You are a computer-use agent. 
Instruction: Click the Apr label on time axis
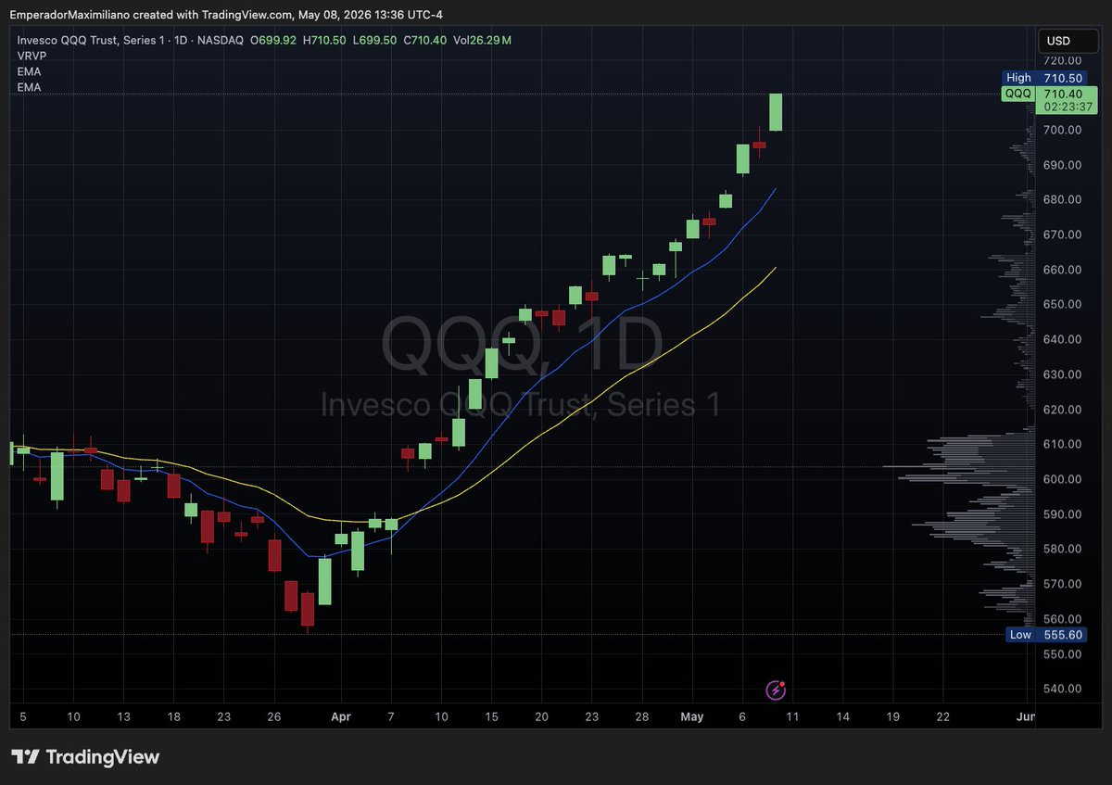click(341, 716)
